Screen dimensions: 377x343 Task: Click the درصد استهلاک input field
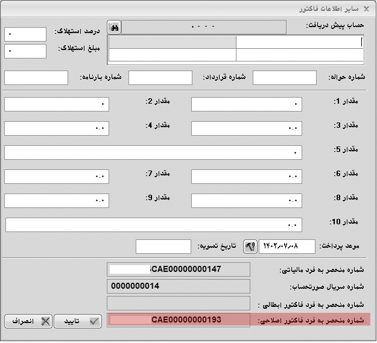25,34
